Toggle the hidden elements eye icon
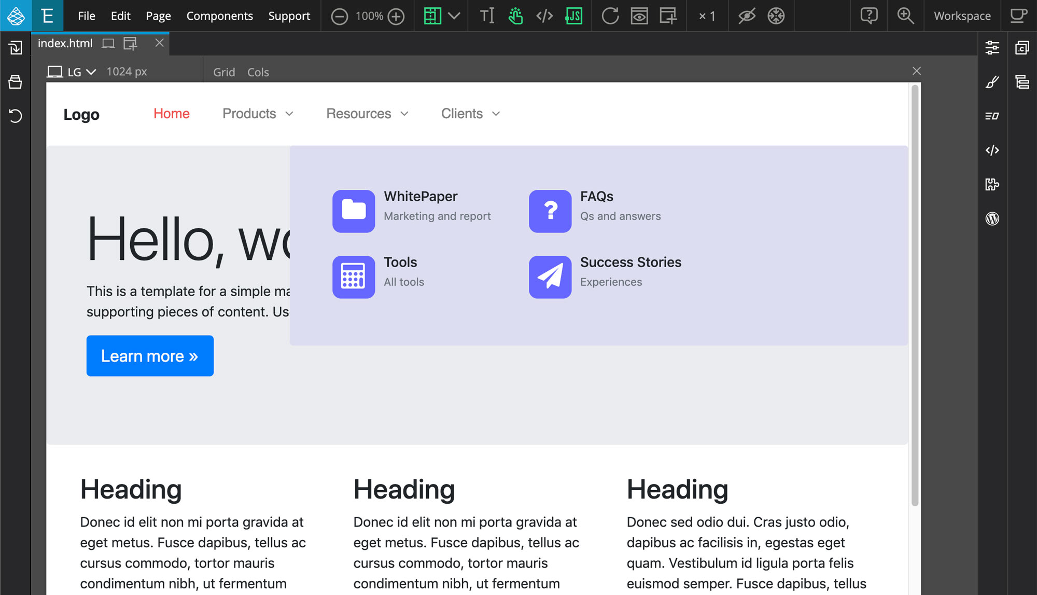Image resolution: width=1037 pixels, height=595 pixels. point(747,16)
